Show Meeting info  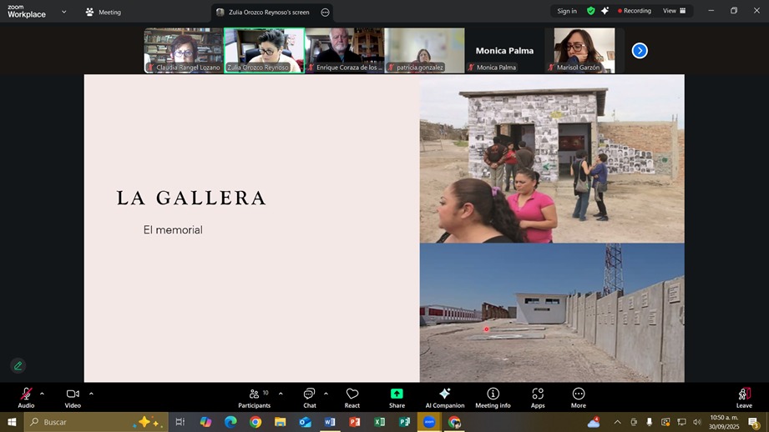tap(493, 397)
